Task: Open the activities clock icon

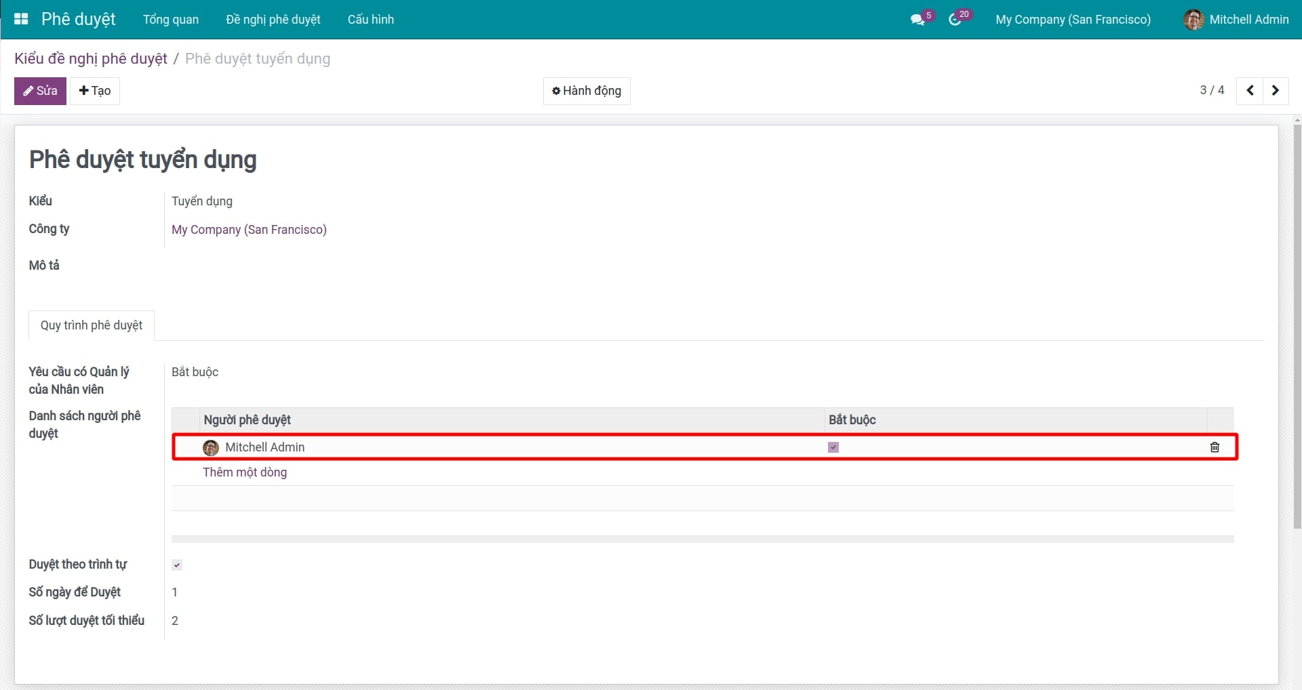Action: 955,20
